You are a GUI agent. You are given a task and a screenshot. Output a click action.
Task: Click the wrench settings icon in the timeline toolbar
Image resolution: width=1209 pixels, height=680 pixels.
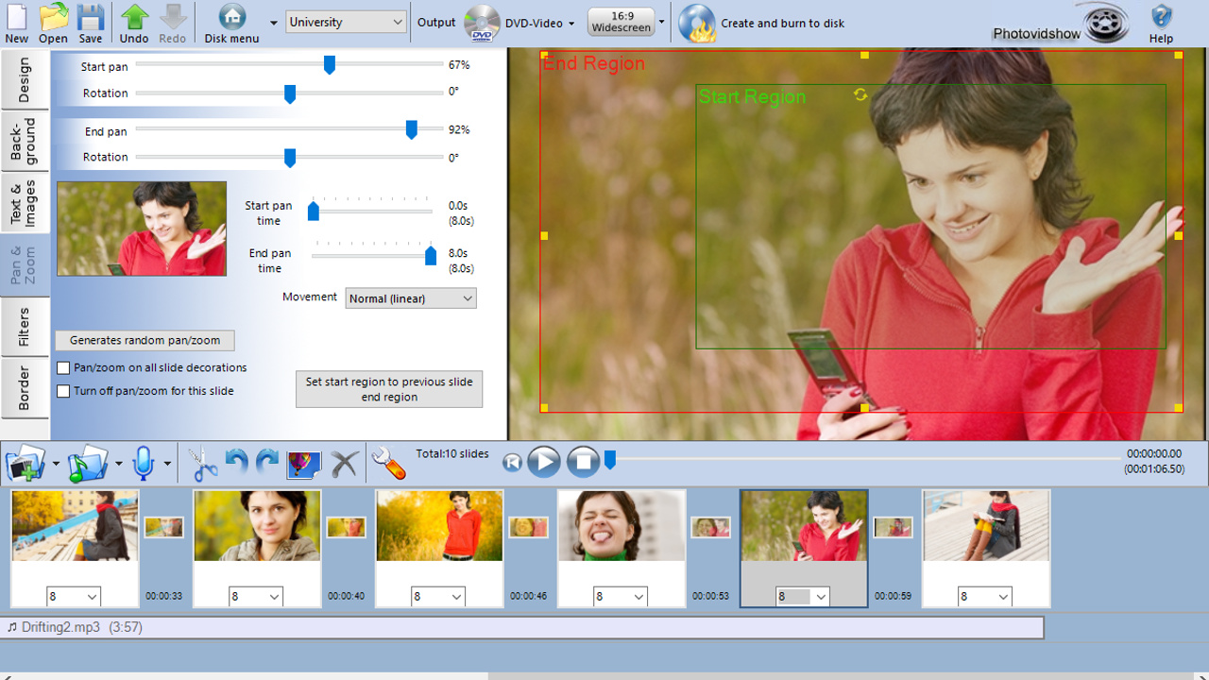pyautogui.click(x=388, y=462)
